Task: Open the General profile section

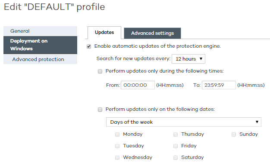Action: [40, 31]
